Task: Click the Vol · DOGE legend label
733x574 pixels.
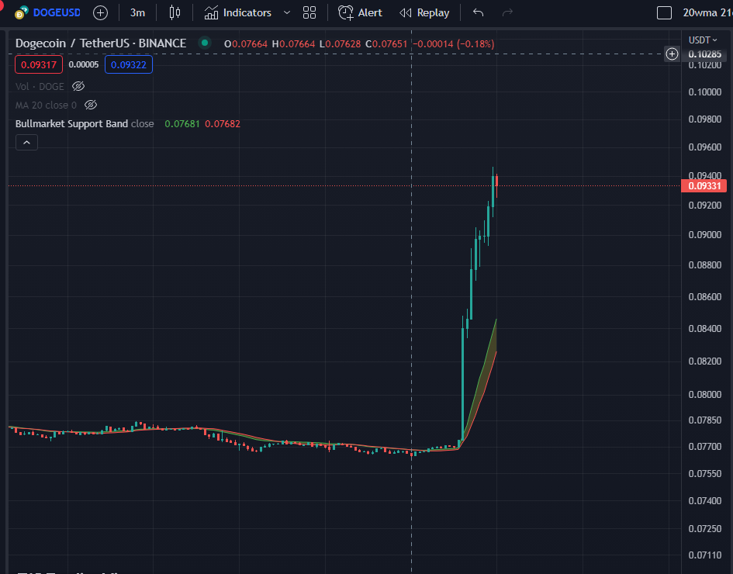Action: coord(40,86)
